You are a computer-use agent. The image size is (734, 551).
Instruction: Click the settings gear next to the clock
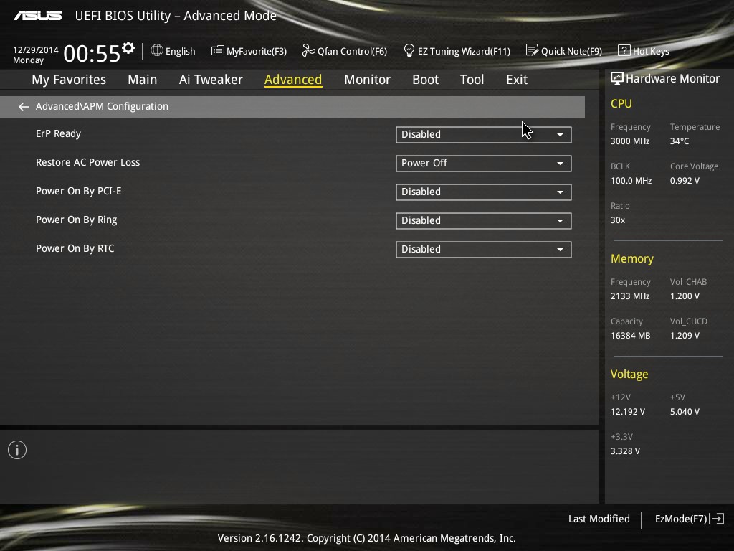coord(128,48)
